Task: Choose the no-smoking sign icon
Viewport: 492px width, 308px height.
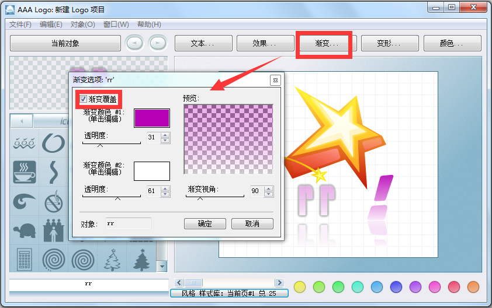Action: tap(54, 201)
